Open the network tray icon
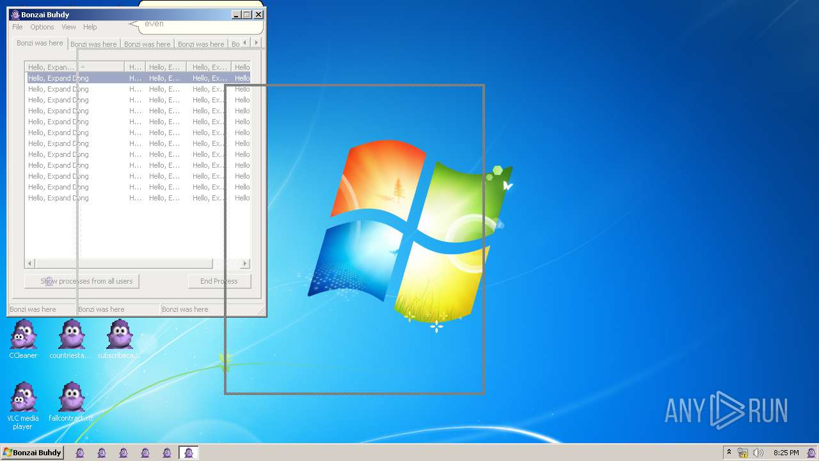This screenshot has height=461, width=819. pos(743,453)
